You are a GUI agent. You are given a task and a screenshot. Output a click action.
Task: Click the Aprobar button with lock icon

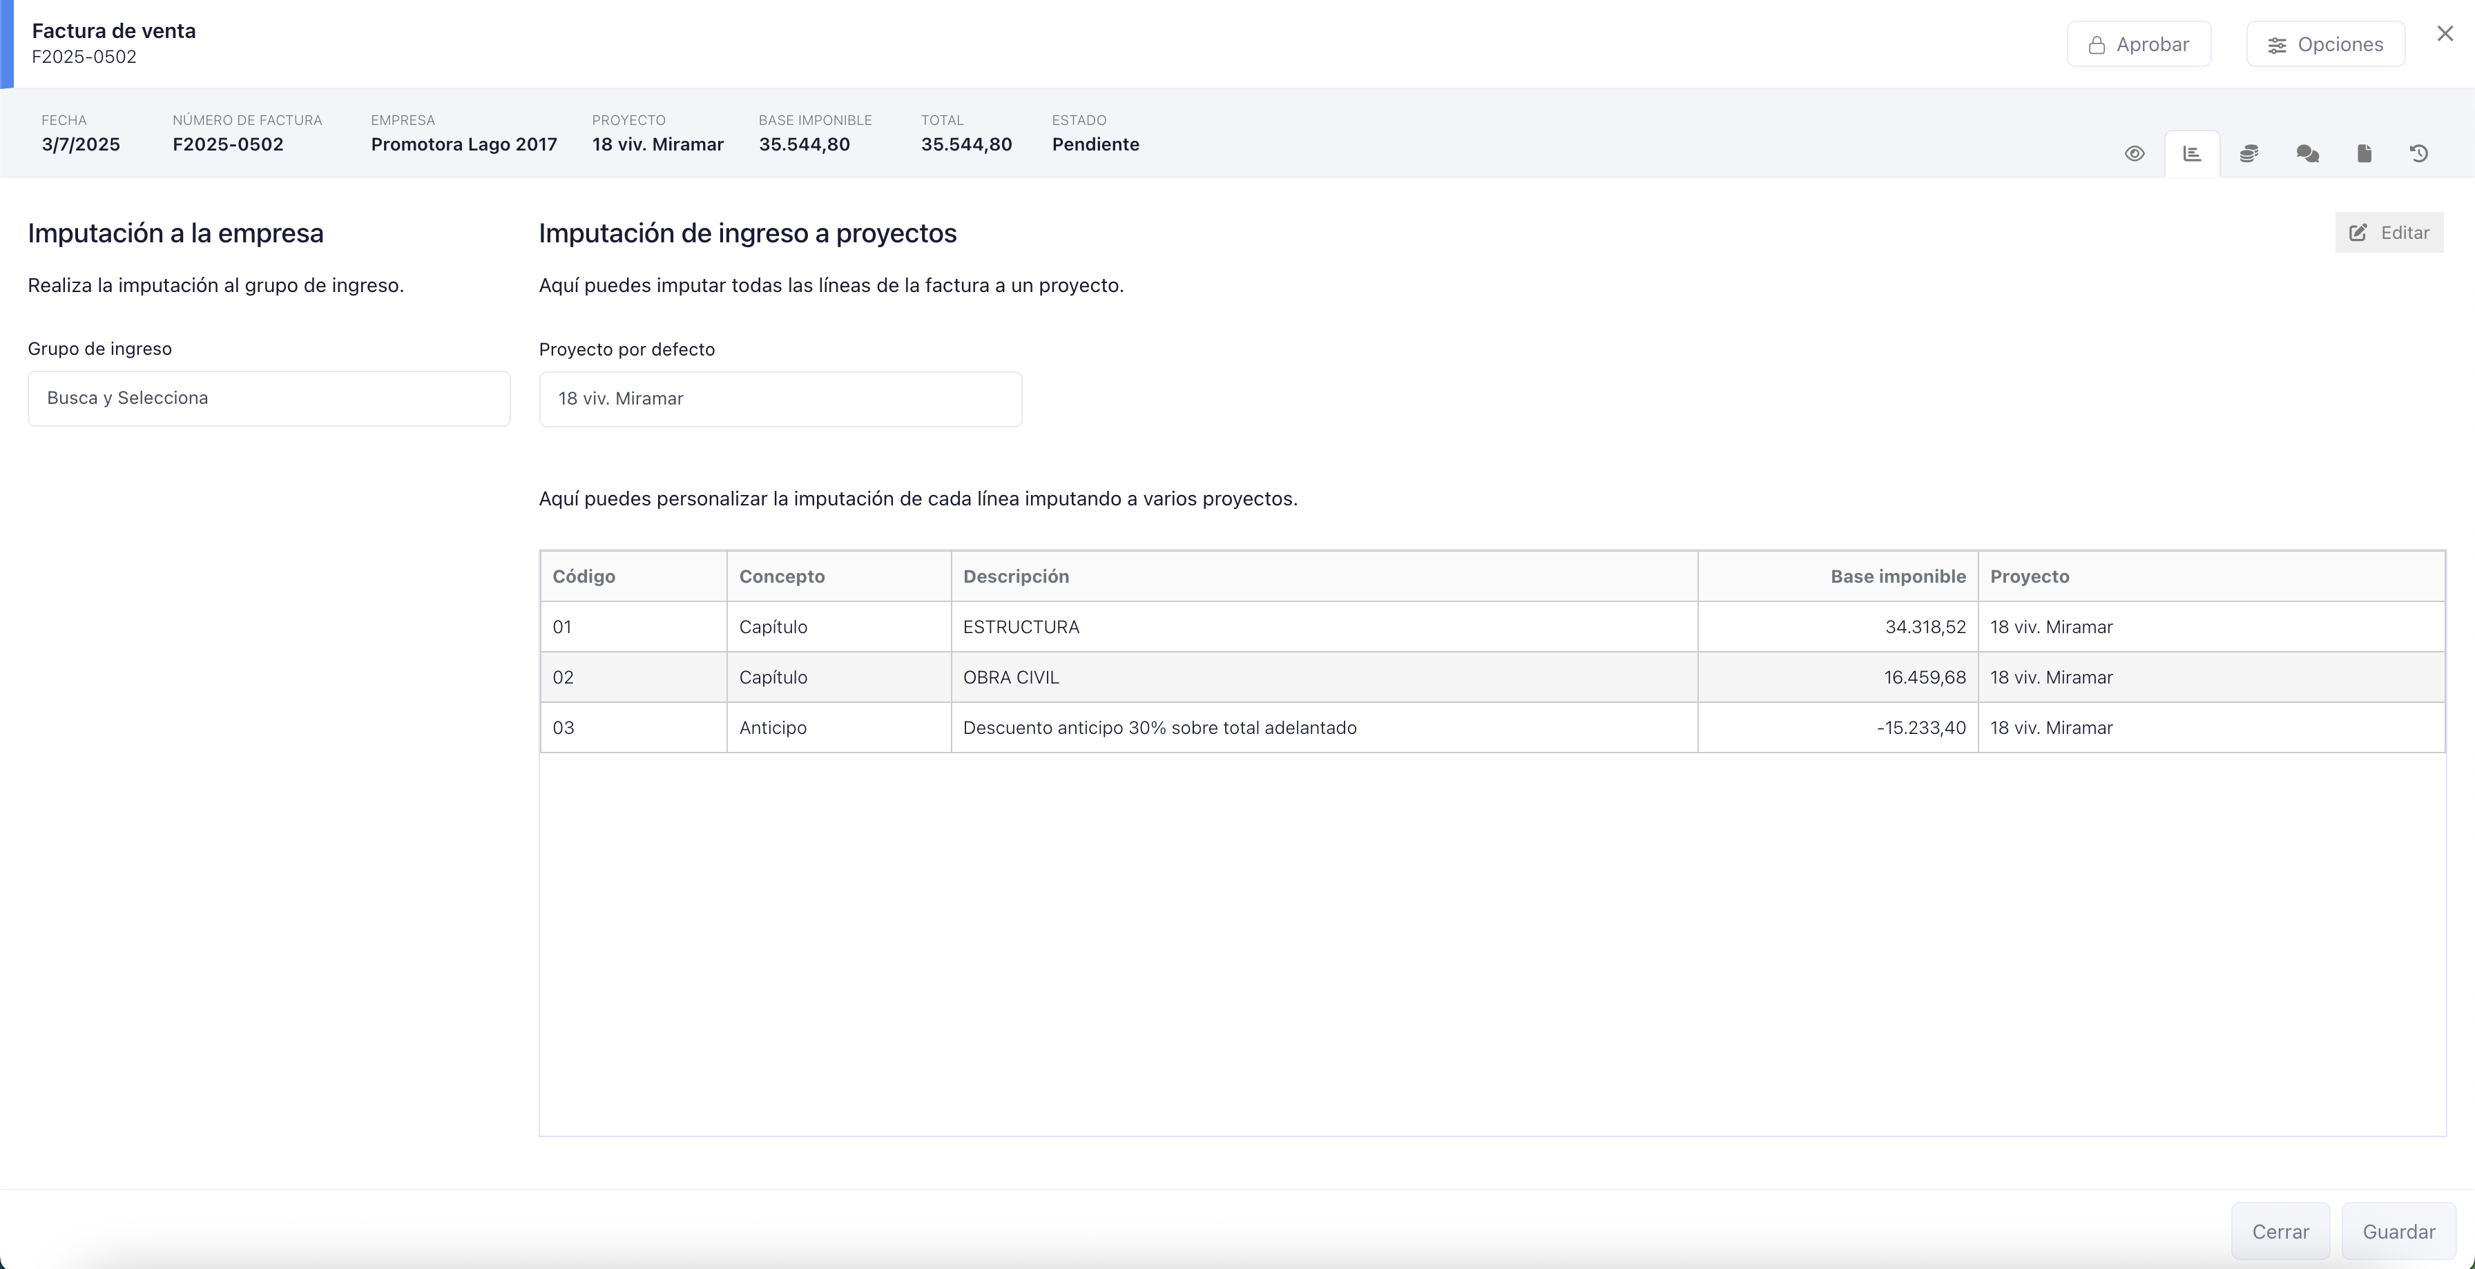2139,44
